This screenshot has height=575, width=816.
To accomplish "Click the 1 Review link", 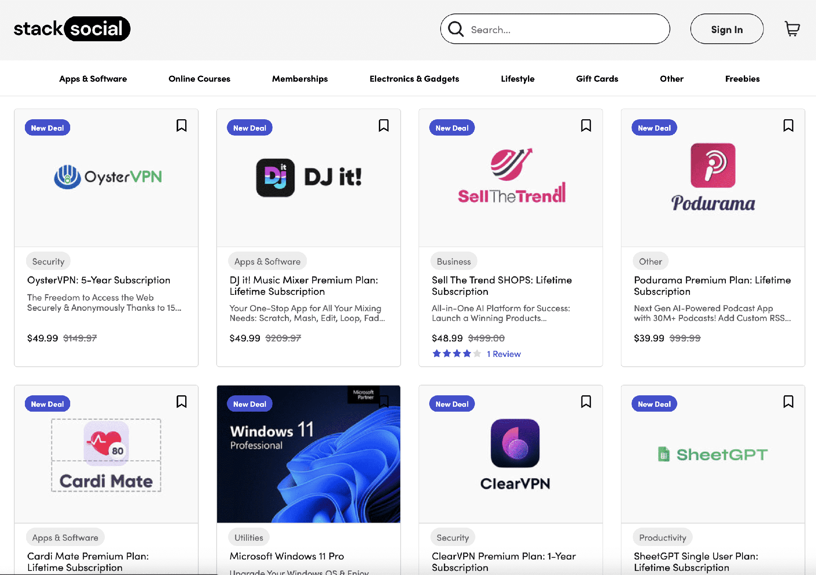I will pos(504,354).
